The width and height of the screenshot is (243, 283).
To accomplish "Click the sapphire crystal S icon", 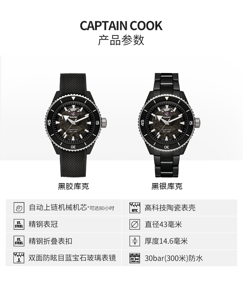I will [19, 258].
